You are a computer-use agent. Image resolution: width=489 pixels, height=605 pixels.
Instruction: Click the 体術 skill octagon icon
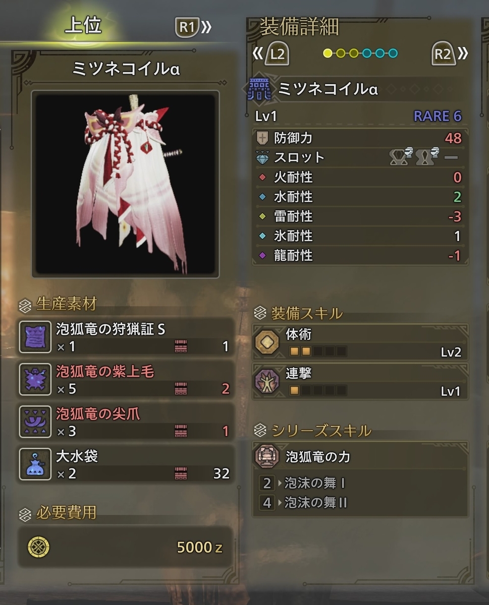267,342
